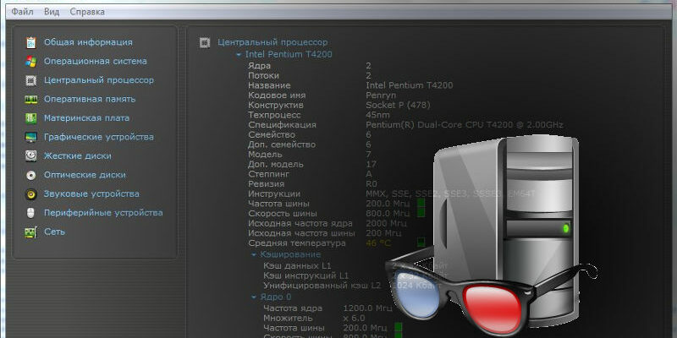Image resolution: width=677 pixels, height=338 pixels.
Task: Click the Ревизия label
Action: pos(266,184)
